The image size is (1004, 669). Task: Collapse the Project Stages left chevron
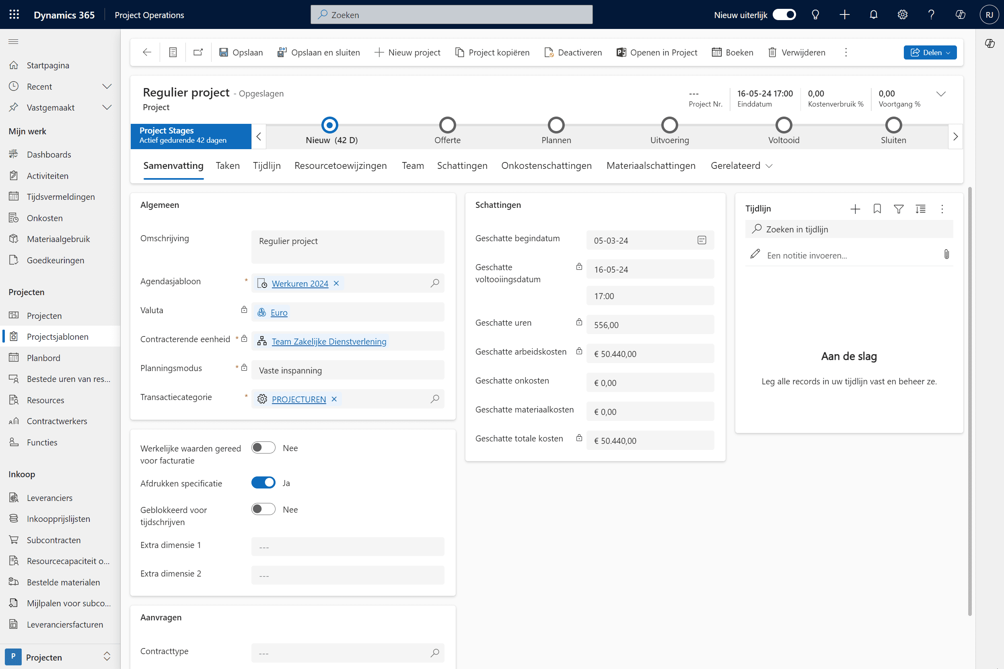click(x=259, y=137)
